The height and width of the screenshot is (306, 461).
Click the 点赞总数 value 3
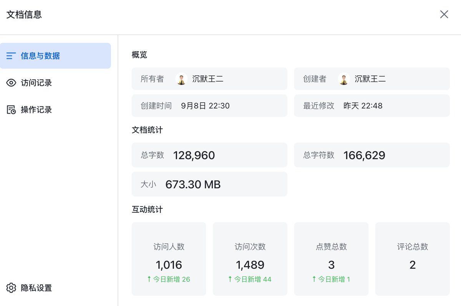pyautogui.click(x=331, y=265)
